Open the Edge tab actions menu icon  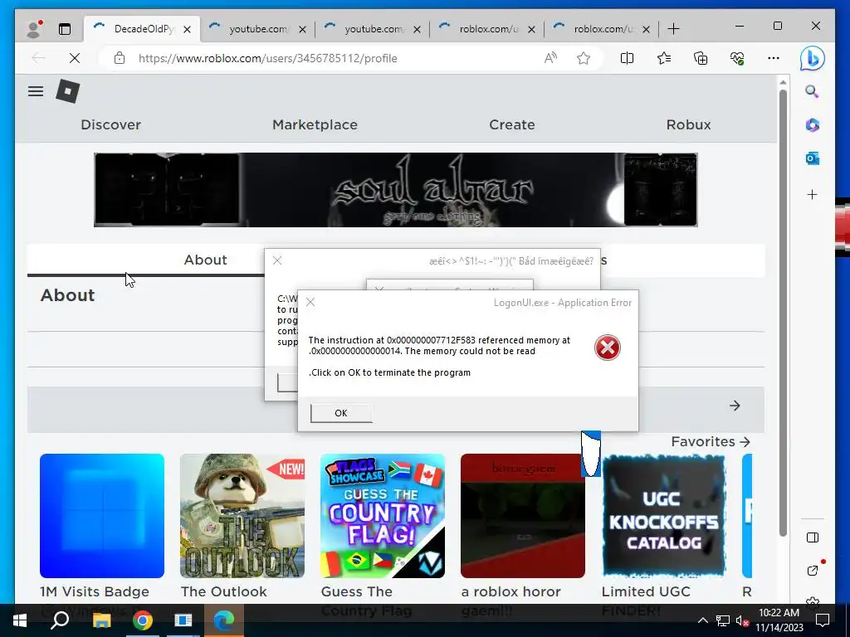[65, 29]
